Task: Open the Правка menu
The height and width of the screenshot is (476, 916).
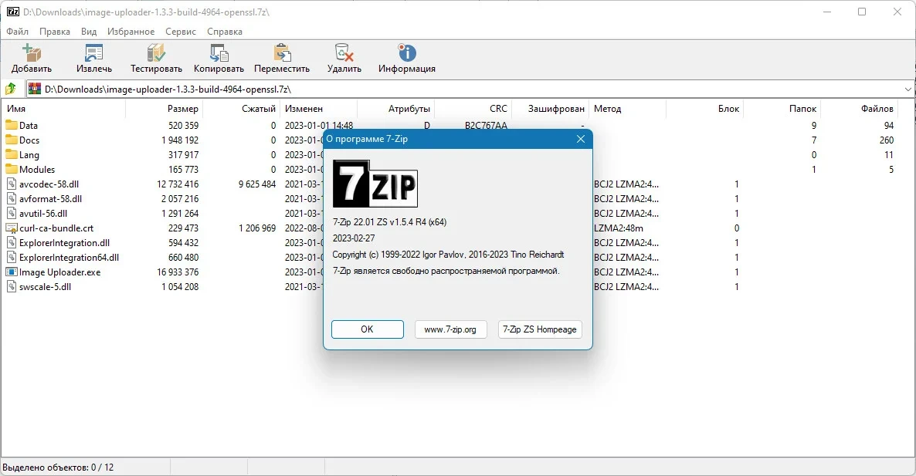Action: 55,32
